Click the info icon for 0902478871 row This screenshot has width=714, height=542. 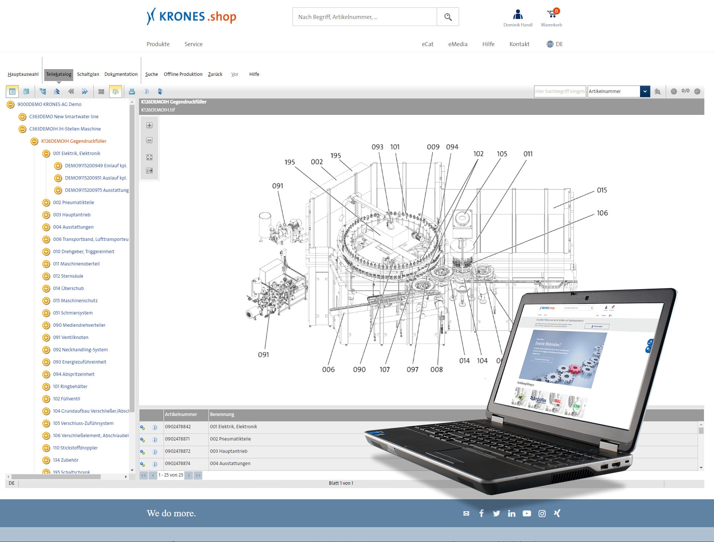pyautogui.click(x=155, y=440)
